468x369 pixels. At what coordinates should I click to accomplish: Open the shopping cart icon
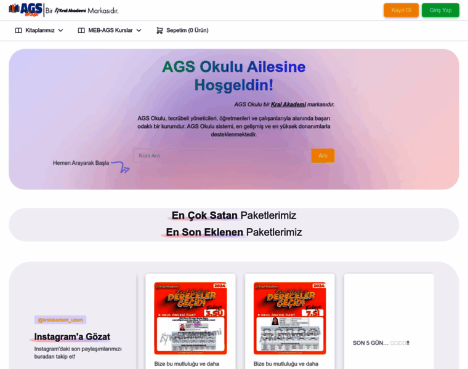[x=159, y=30]
